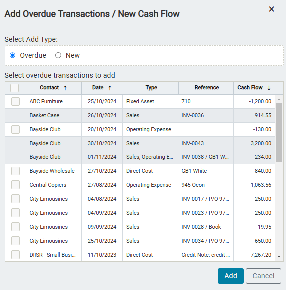Click the Cancel button
This screenshot has height=290, width=286.
pos(263,276)
